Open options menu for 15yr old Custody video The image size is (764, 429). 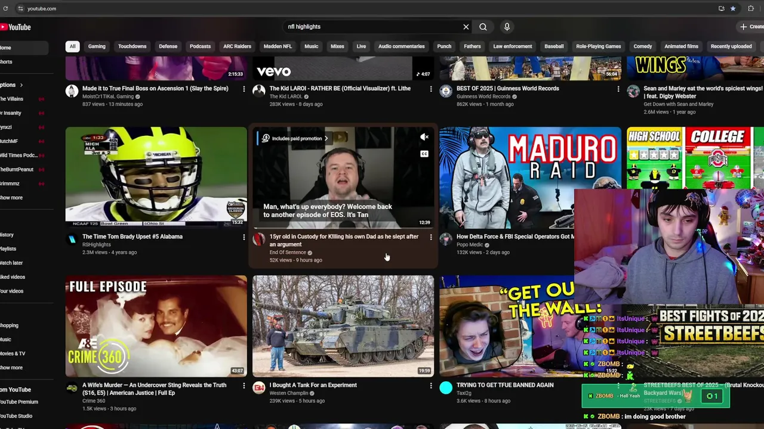[x=431, y=237]
